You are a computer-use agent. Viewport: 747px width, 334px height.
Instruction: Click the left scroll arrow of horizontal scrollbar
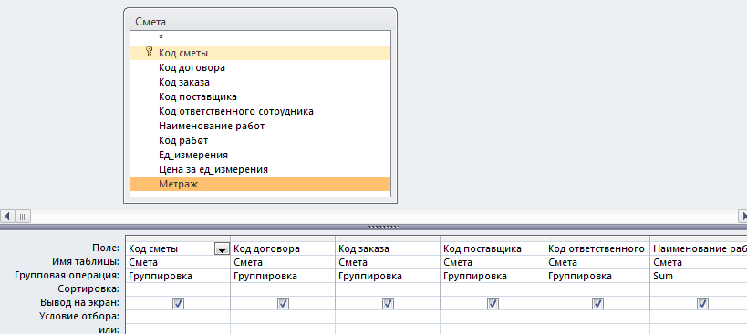(7, 217)
